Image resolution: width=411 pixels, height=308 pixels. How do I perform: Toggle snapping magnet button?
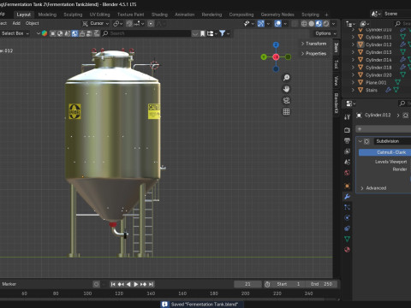pyautogui.click(x=129, y=24)
